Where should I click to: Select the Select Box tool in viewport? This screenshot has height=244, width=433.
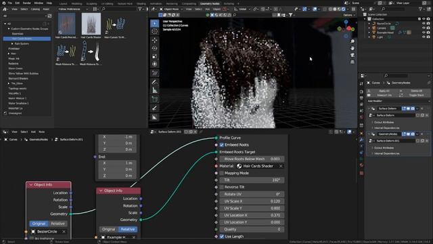[x=155, y=23]
